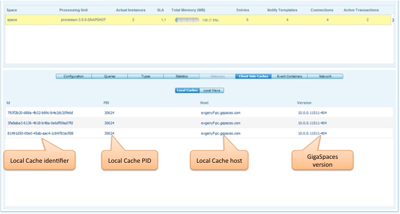Click the Active Transactions column header
This screenshot has width=400, height=214.
361,10
